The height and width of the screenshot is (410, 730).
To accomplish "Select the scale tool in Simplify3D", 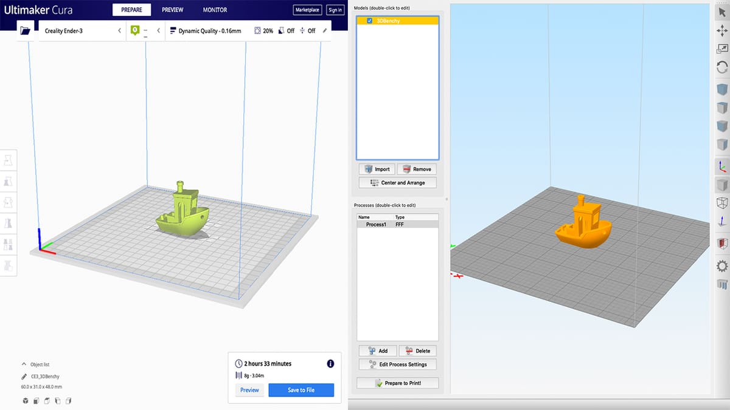I will tap(722, 49).
